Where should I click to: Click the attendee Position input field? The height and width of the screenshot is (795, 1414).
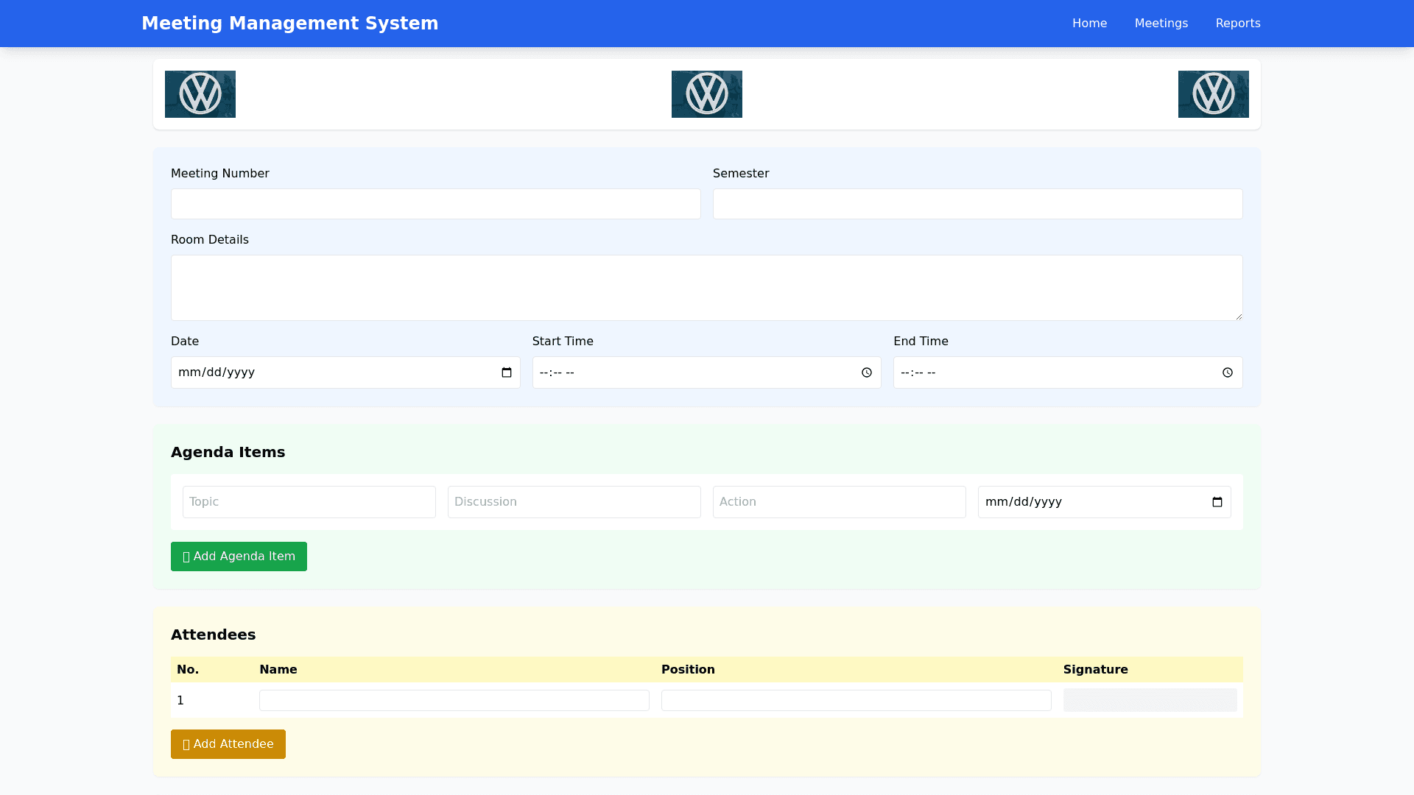tap(856, 700)
